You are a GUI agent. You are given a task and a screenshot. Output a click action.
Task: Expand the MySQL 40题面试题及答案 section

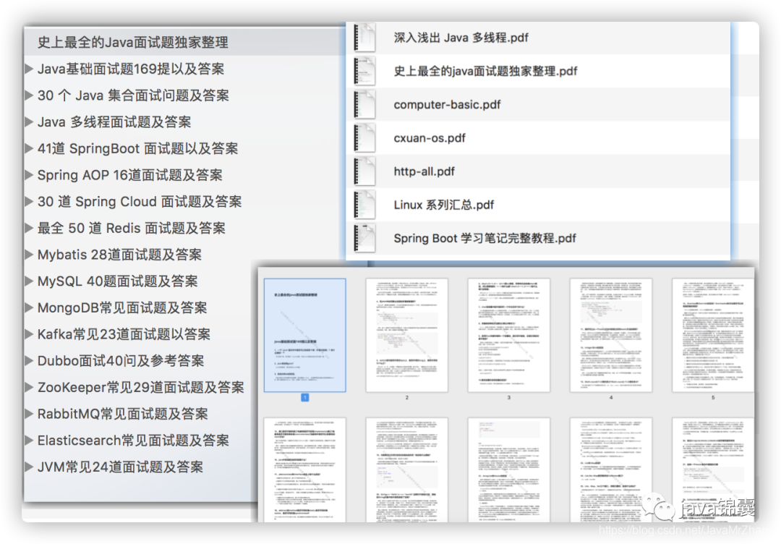pos(30,281)
